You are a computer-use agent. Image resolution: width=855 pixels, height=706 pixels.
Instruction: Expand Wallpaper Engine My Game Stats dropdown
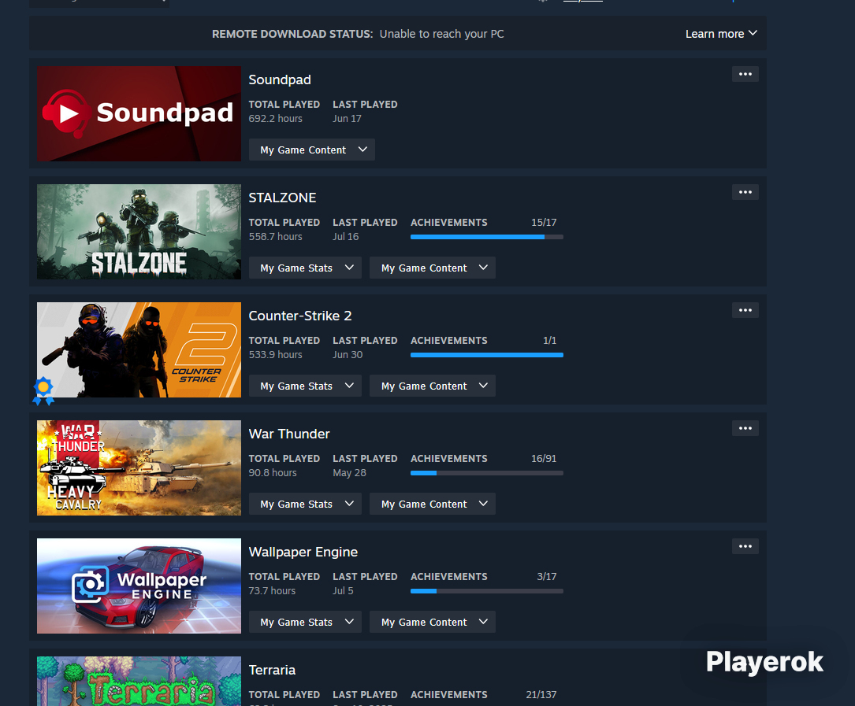click(x=306, y=622)
